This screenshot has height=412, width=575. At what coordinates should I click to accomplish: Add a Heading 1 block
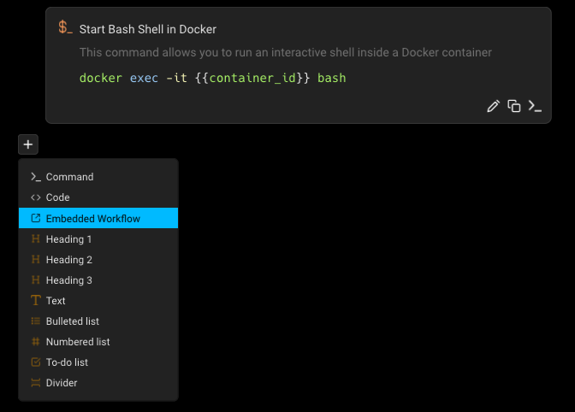[x=68, y=239]
